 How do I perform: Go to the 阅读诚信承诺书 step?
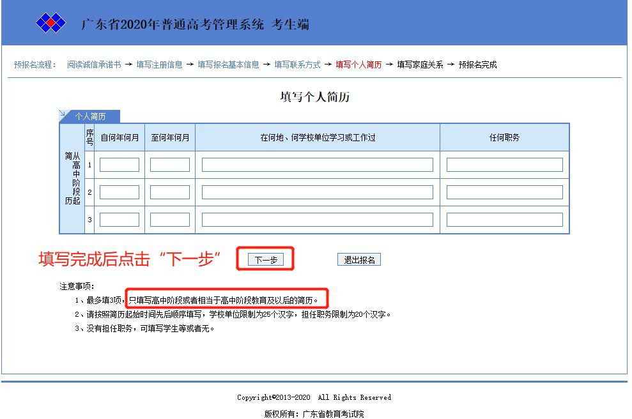[94, 65]
